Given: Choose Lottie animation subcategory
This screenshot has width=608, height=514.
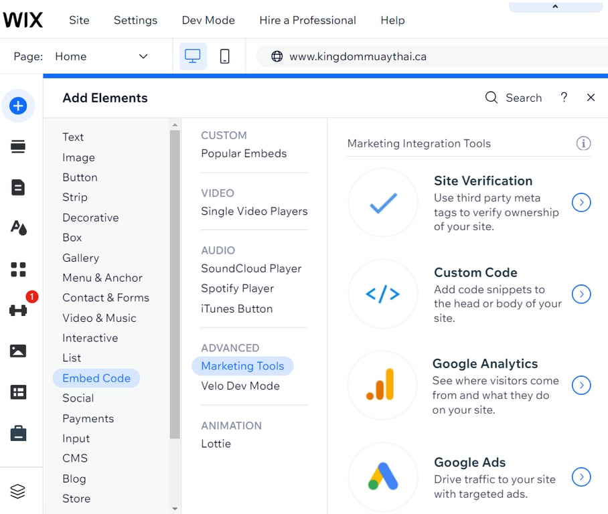Looking at the screenshot, I should tap(216, 444).
